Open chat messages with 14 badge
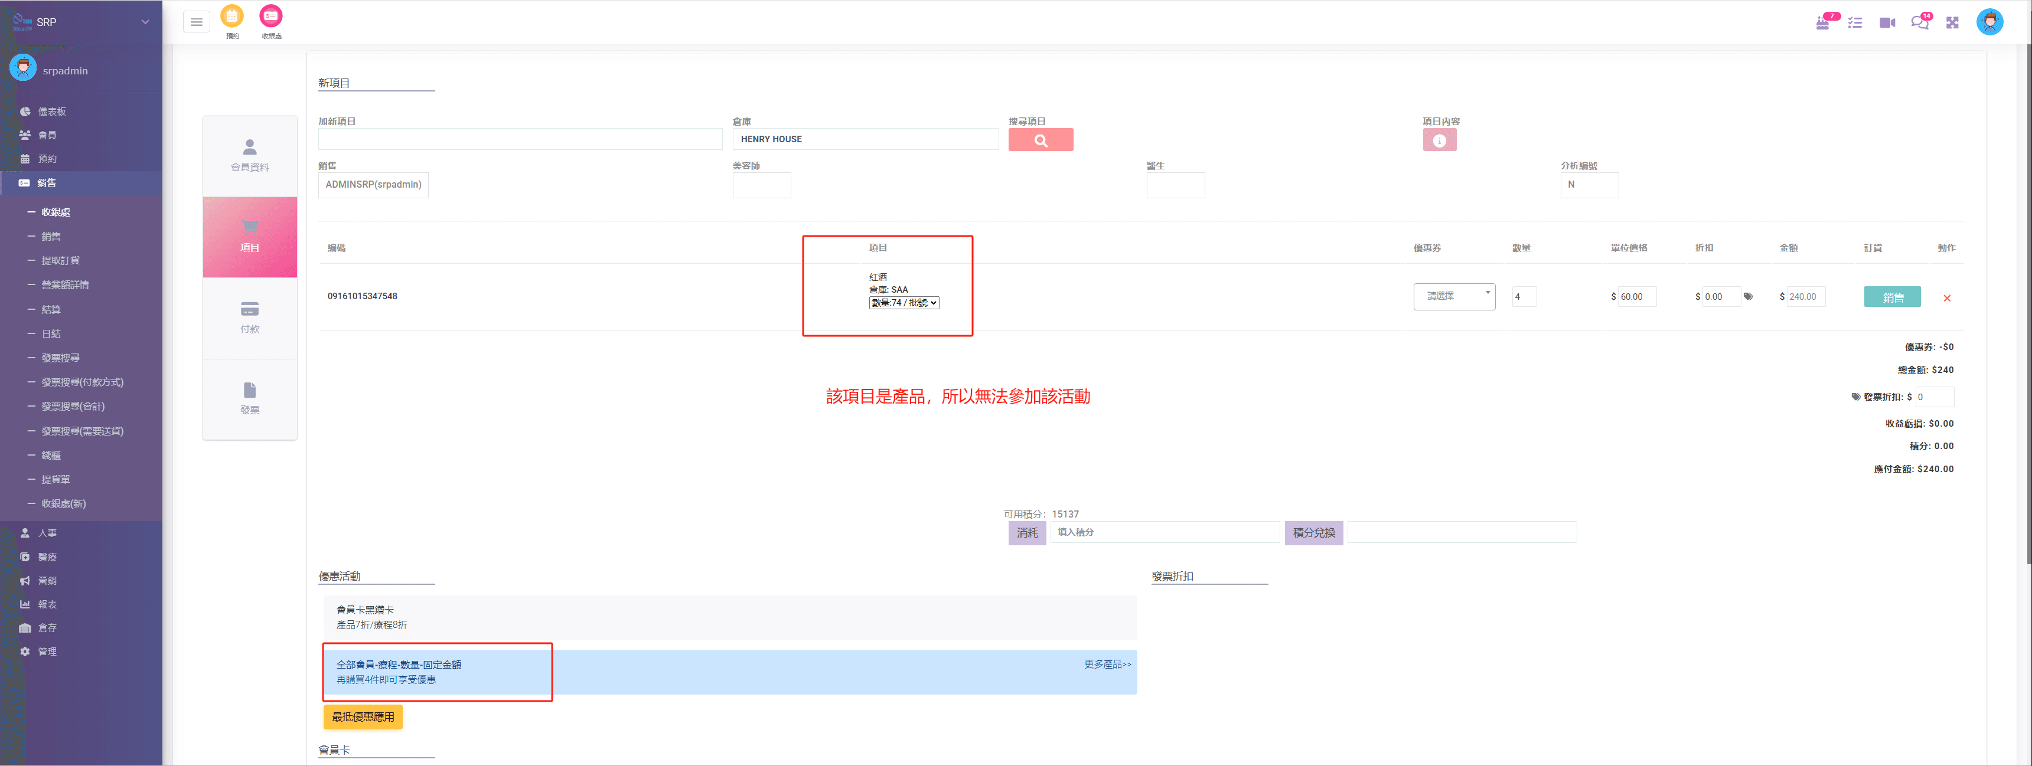2032x766 pixels. [1919, 22]
